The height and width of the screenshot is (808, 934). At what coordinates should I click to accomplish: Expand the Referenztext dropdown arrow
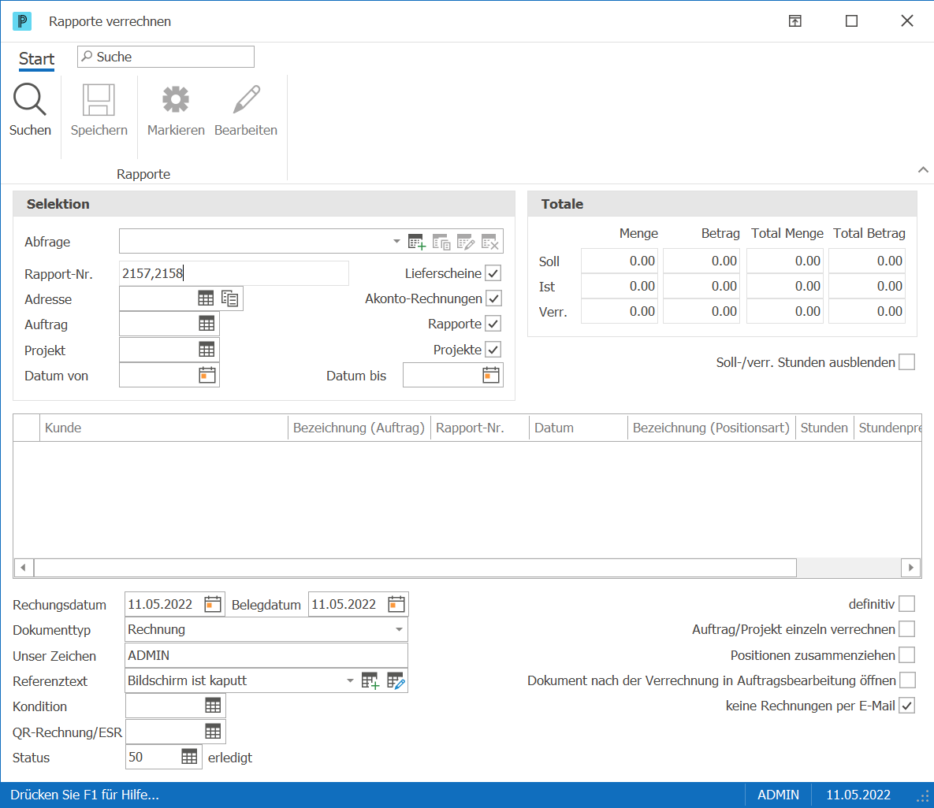350,680
